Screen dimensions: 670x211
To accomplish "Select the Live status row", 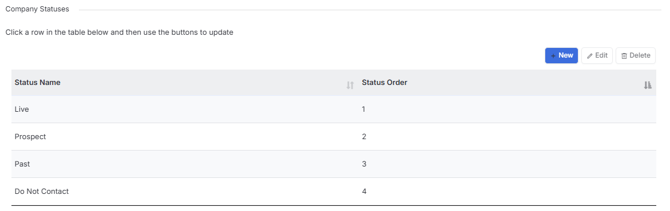I will click(x=334, y=109).
